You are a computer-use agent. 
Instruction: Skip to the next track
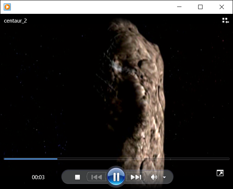point(136,177)
